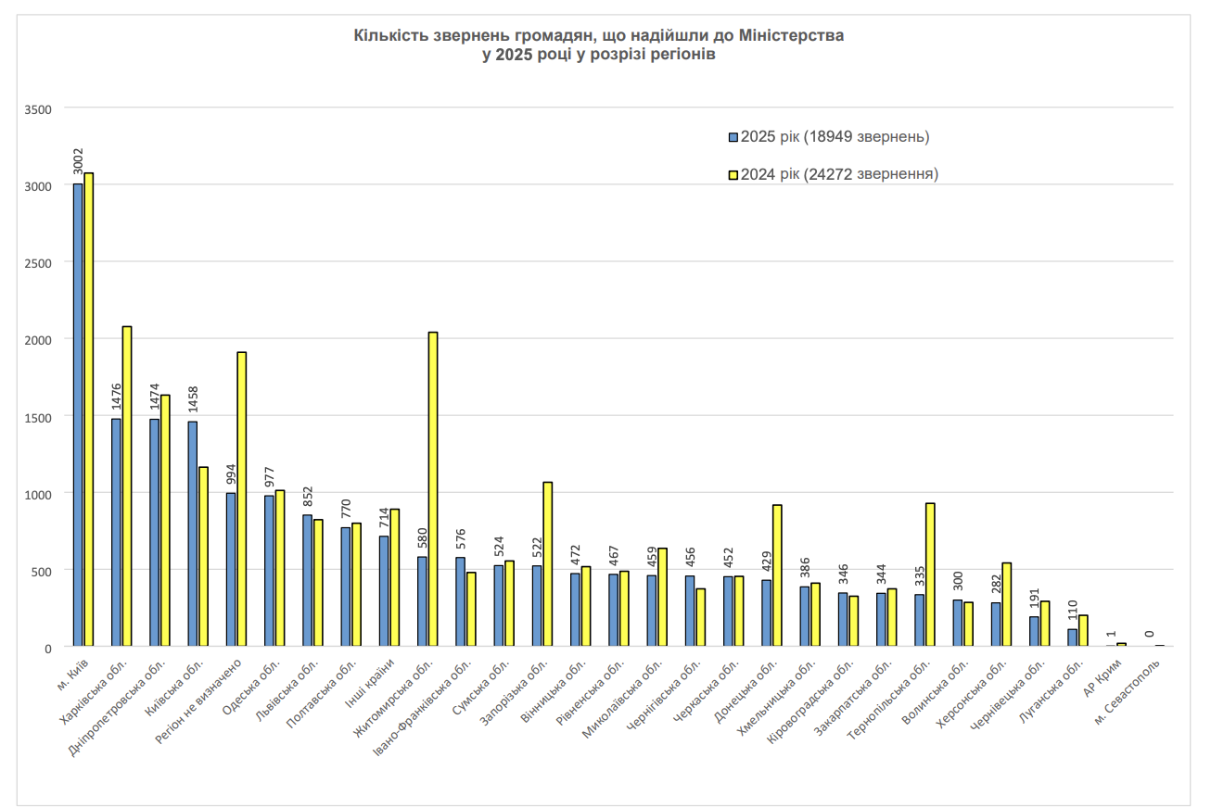Click the yellow 2024 legend swatch
1211x808 pixels.
click(x=733, y=174)
